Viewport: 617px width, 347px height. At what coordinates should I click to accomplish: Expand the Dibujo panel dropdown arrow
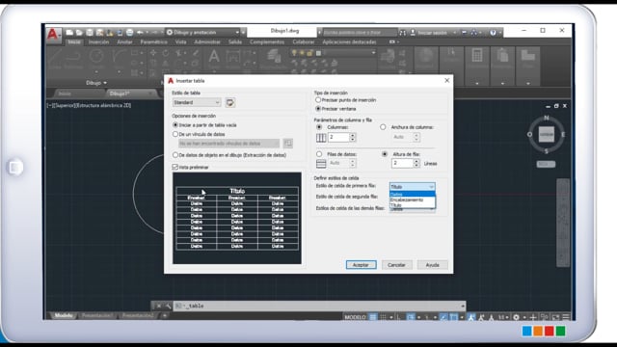click(x=105, y=83)
